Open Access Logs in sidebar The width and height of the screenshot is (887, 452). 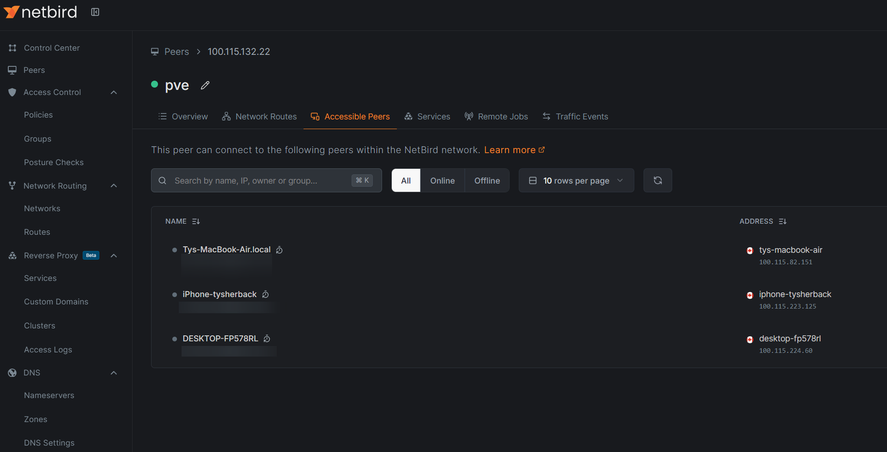(x=48, y=349)
